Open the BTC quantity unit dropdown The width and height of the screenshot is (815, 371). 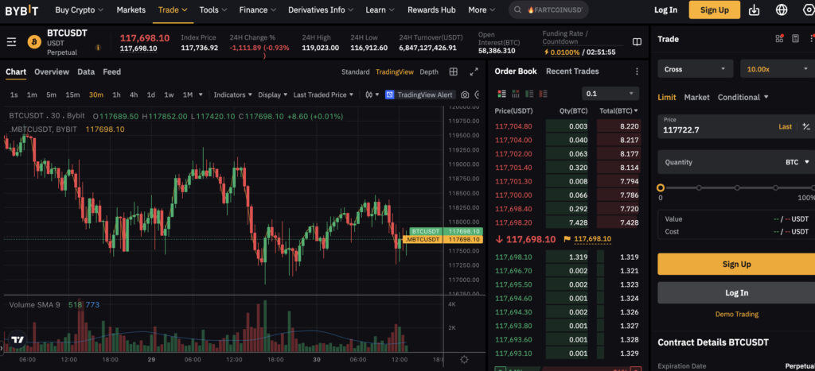tap(797, 162)
